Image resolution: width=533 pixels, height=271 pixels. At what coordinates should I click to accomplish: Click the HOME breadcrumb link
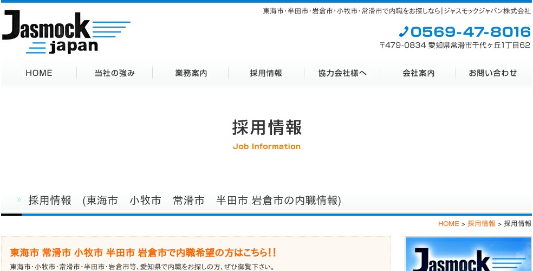point(448,224)
